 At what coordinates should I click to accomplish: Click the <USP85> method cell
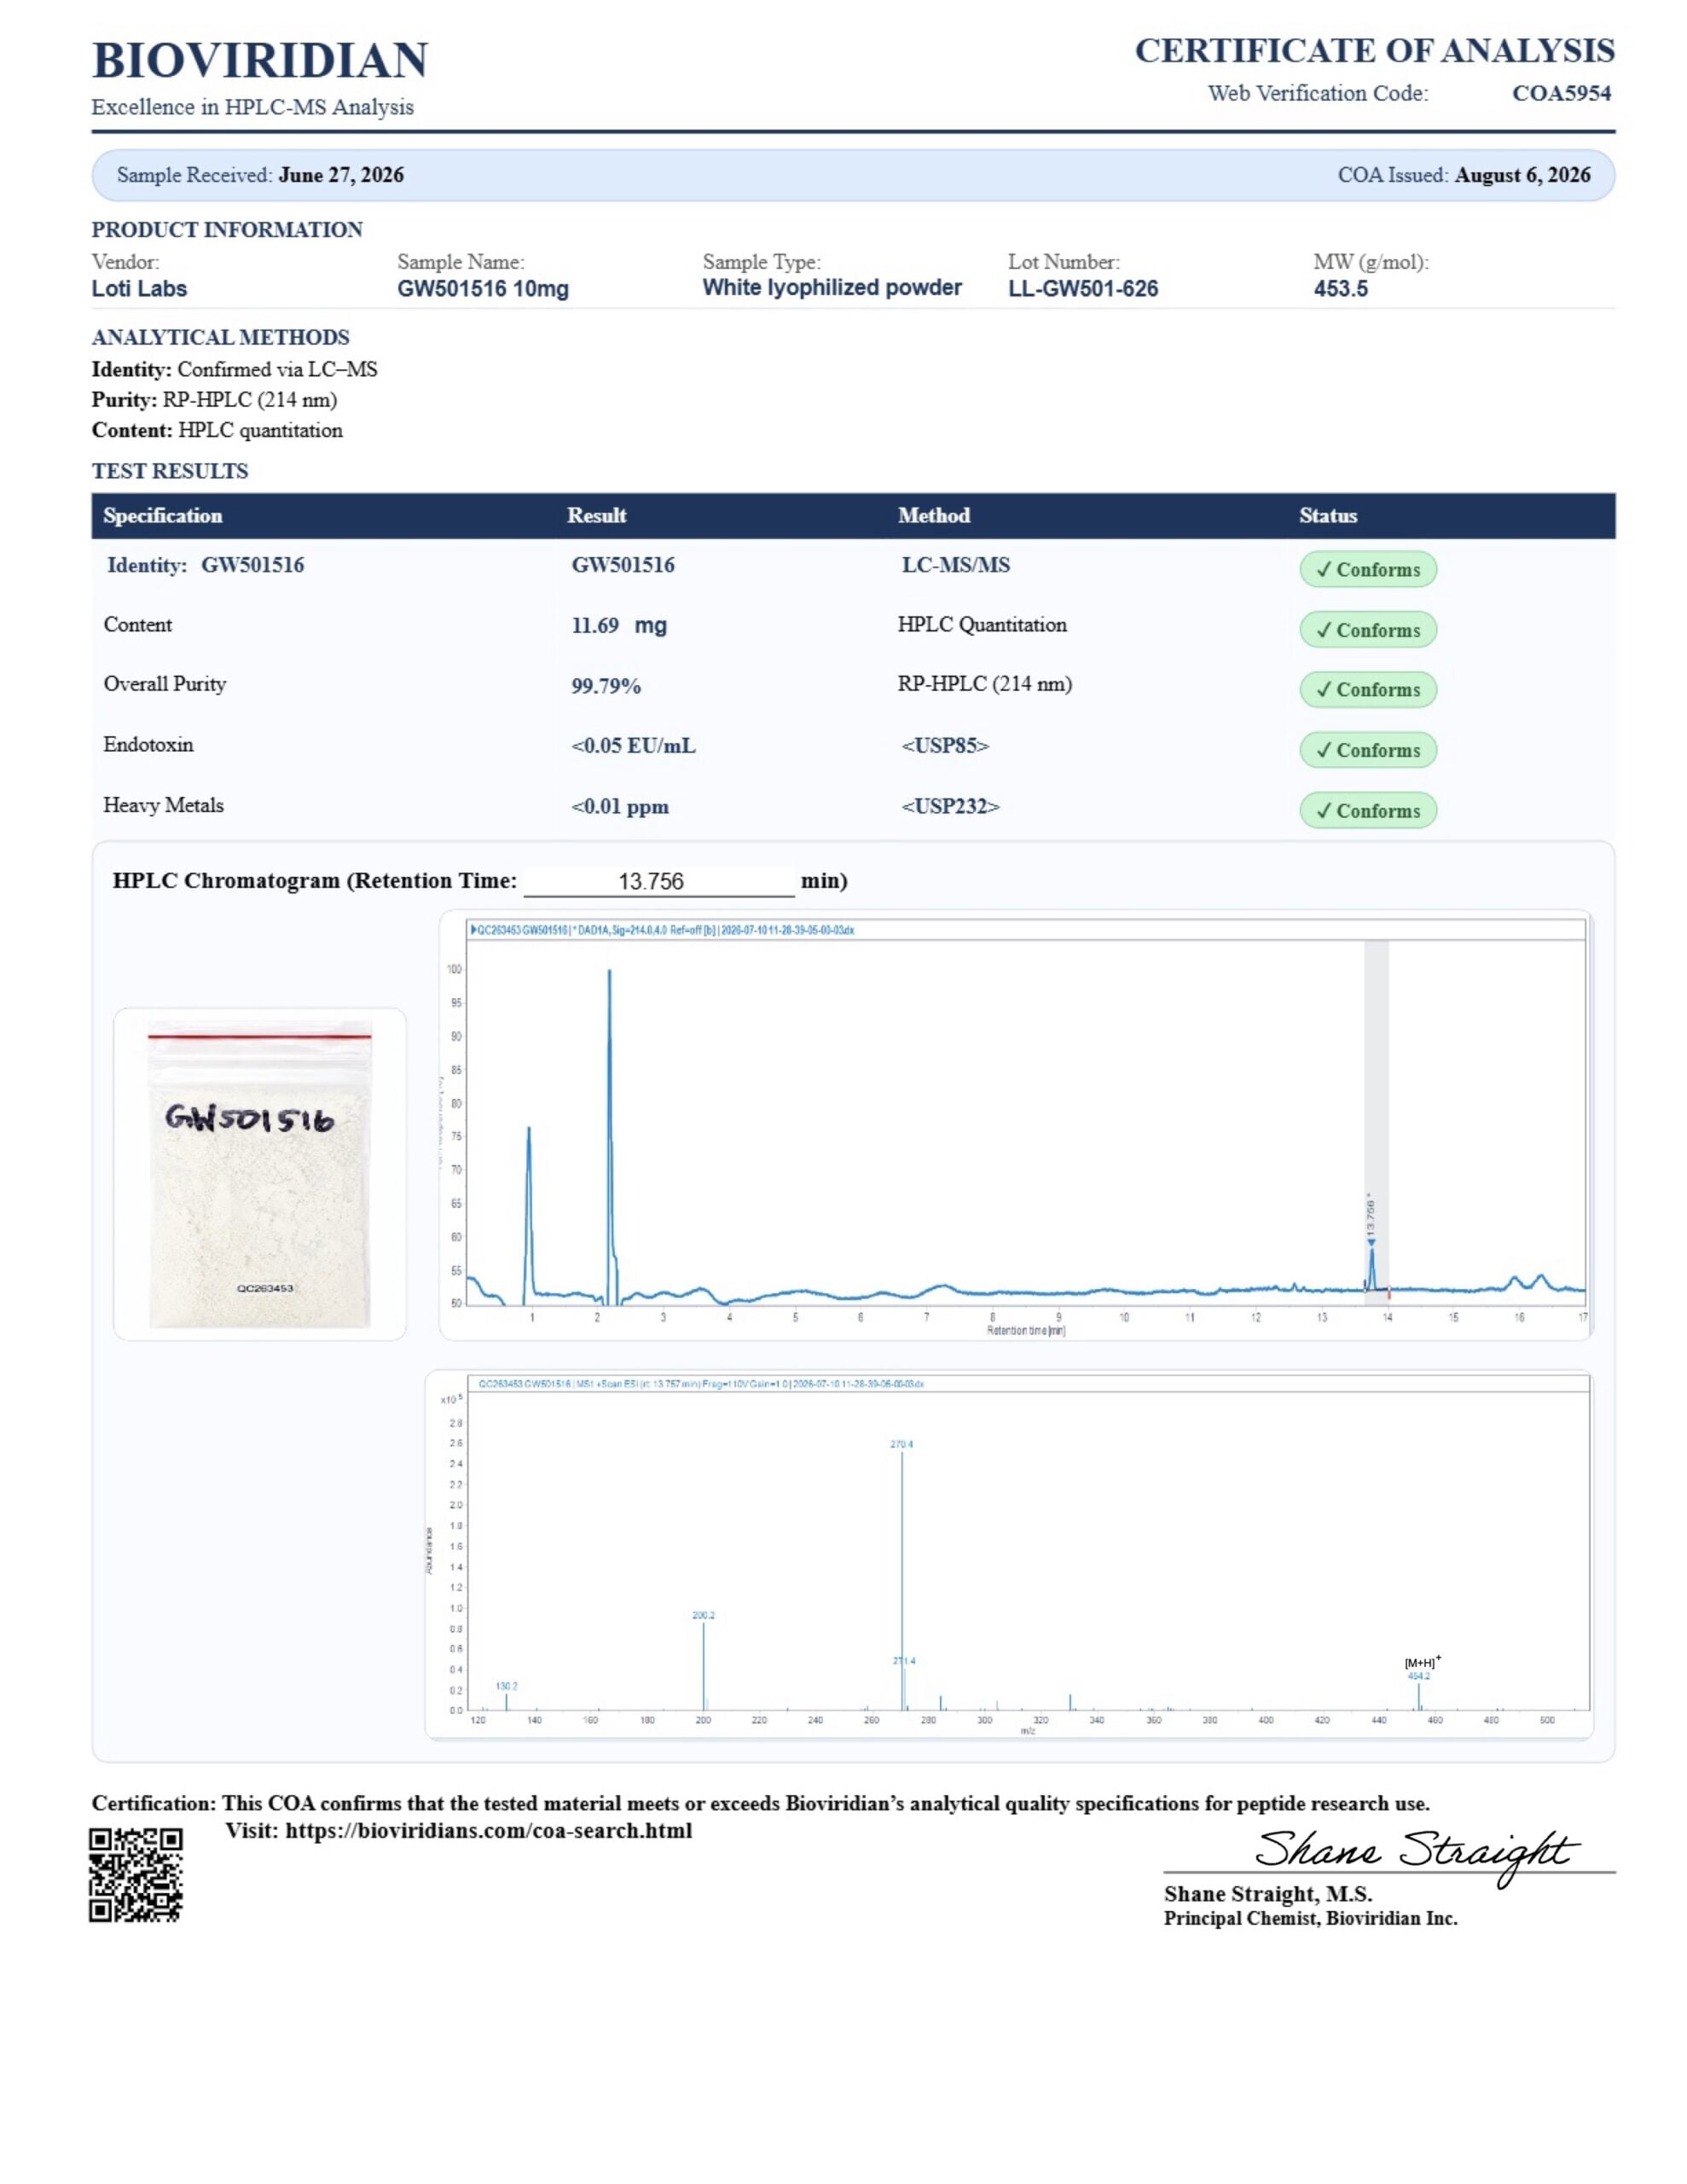[x=945, y=745]
